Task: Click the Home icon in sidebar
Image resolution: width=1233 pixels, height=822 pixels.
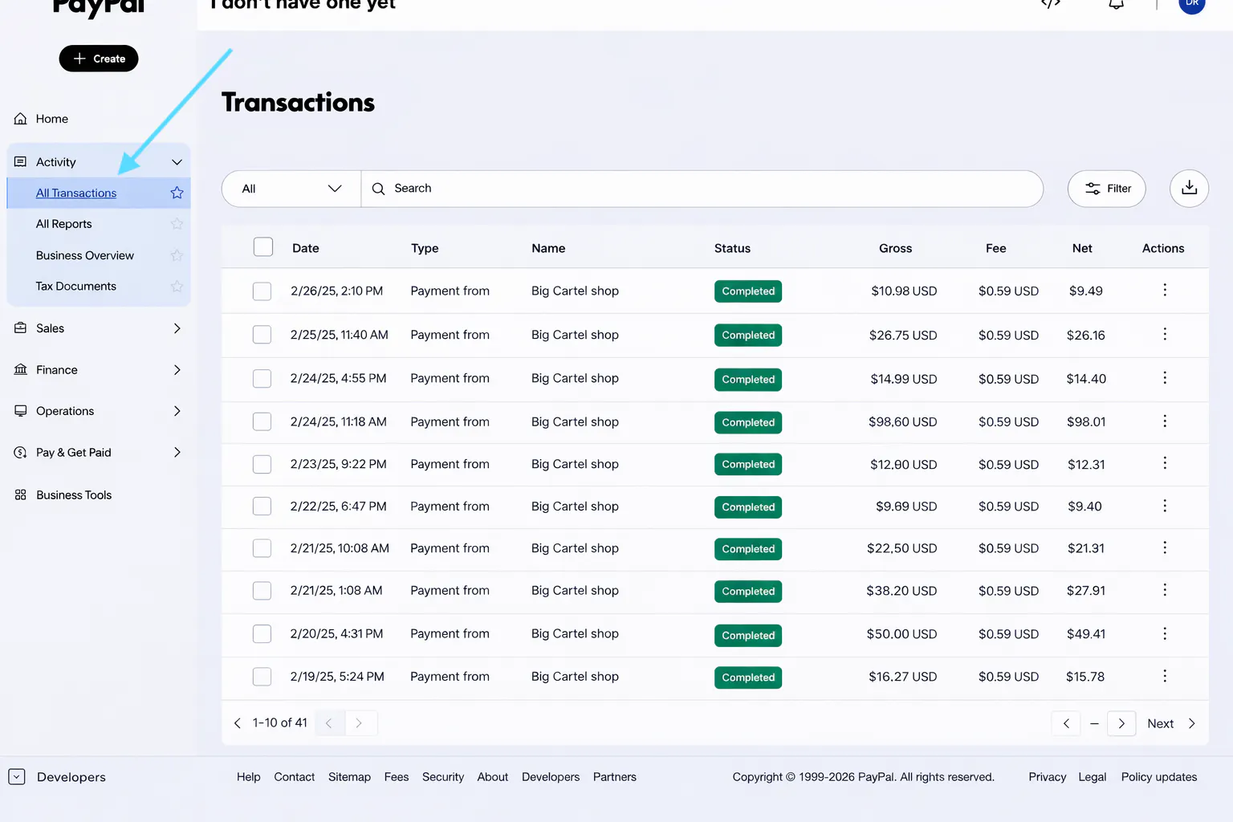Action: click(x=21, y=119)
